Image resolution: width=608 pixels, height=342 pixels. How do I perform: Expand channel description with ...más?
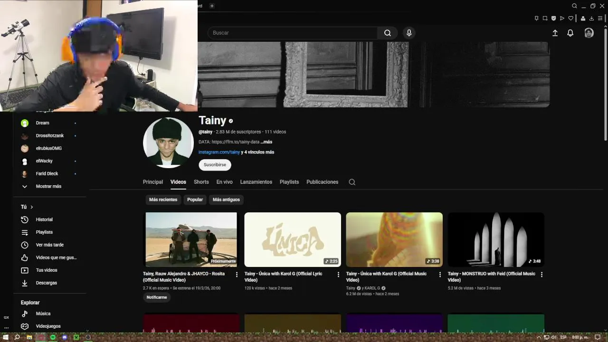tap(266, 142)
